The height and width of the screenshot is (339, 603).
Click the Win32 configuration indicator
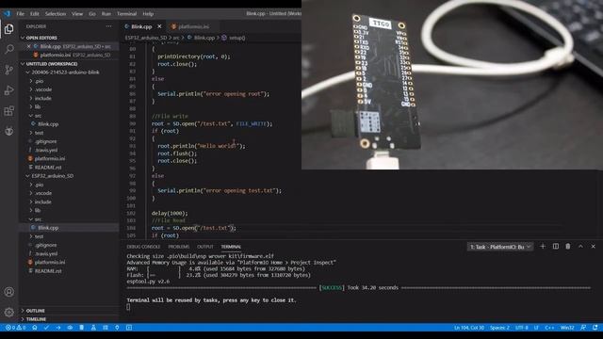pos(567,328)
